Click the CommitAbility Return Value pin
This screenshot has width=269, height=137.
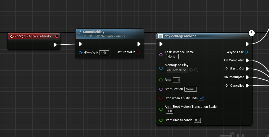pyautogui.click(x=138, y=52)
